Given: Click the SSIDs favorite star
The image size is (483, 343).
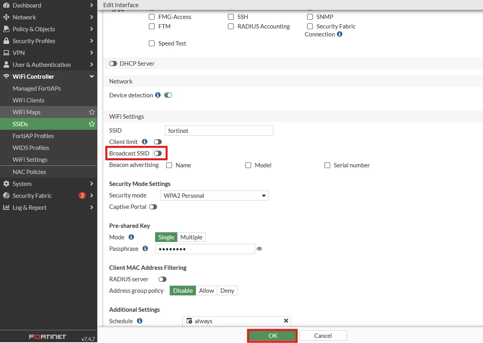Looking at the screenshot, I should [92, 124].
